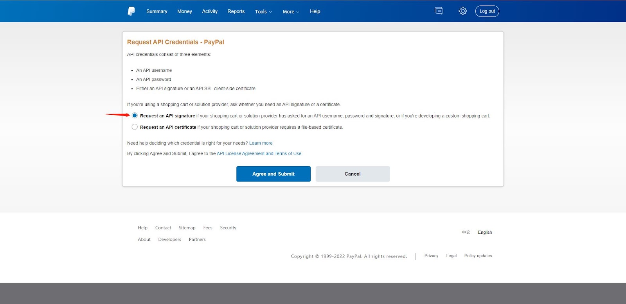Click the PayPal logo icon
The image size is (626, 304).
[x=131, y=11]
